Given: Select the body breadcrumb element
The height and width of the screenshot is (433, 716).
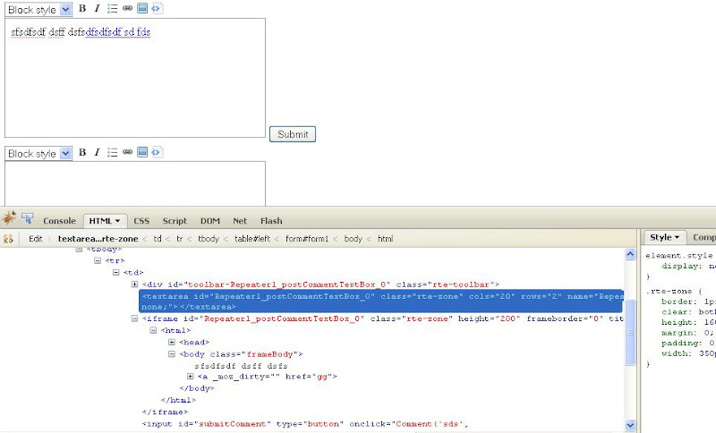Looking at the screenshot, I should (353, 239).
